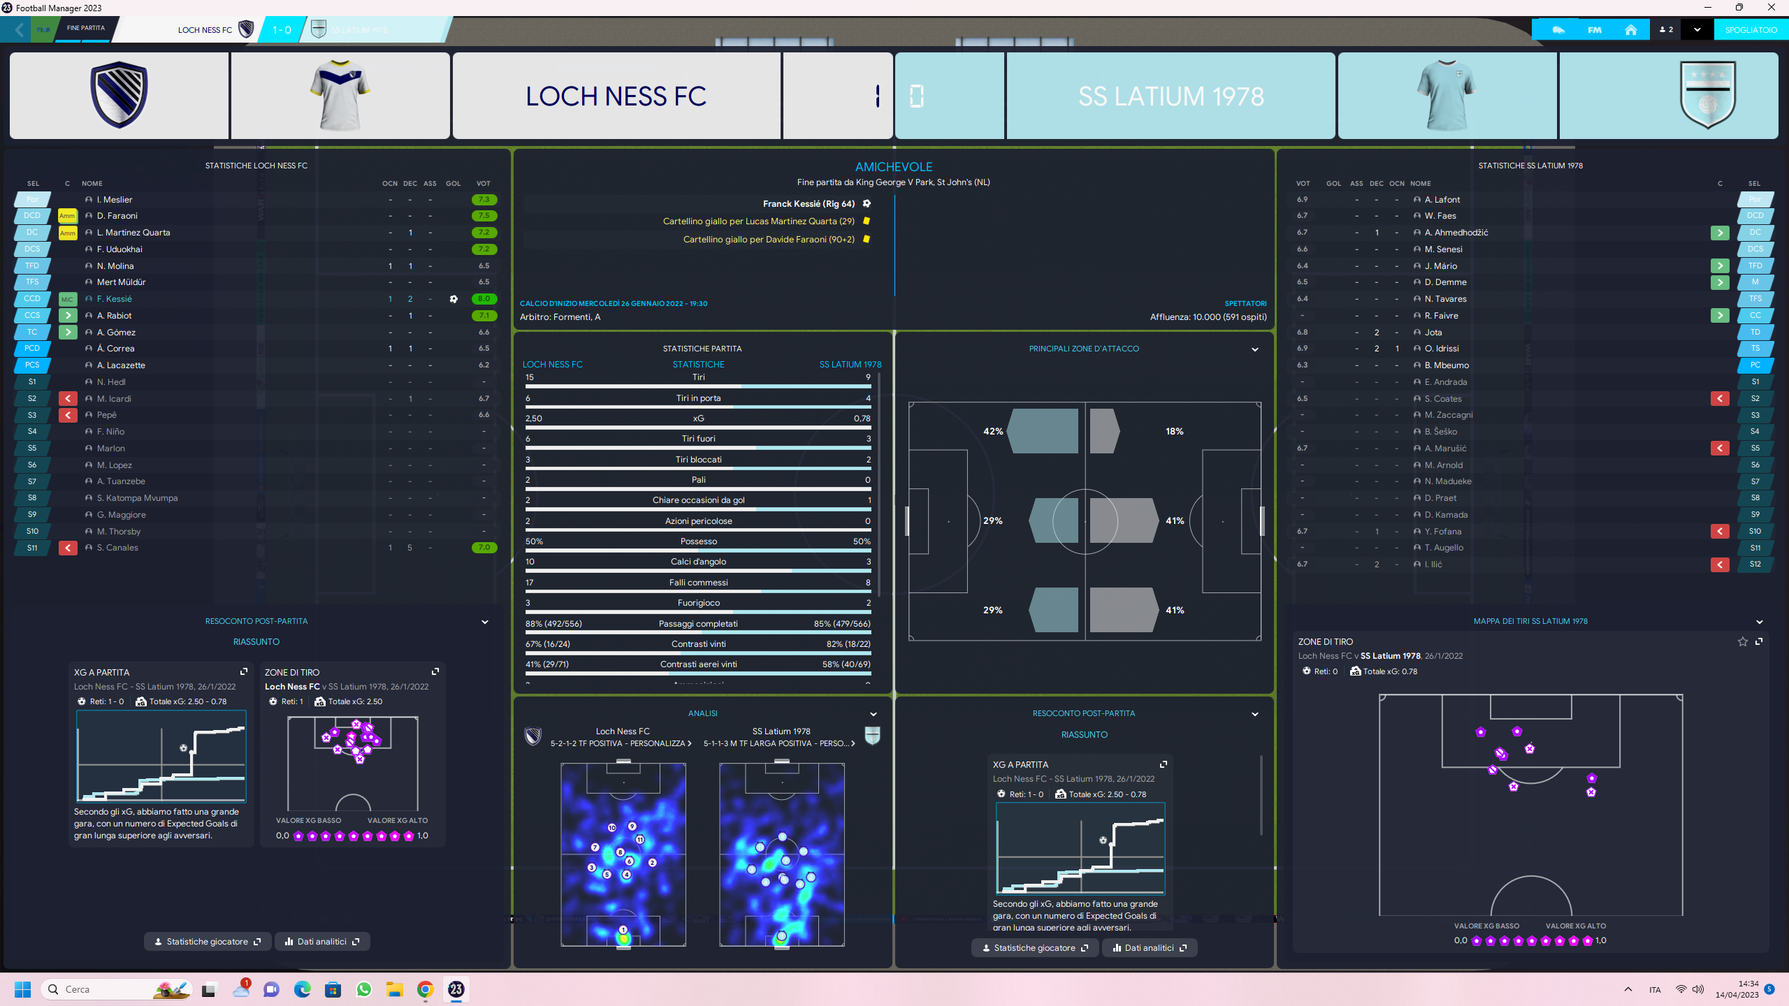Toggle substitution arrow for A. Rabiot
1789x1006 pixels.
coord(68,316)
